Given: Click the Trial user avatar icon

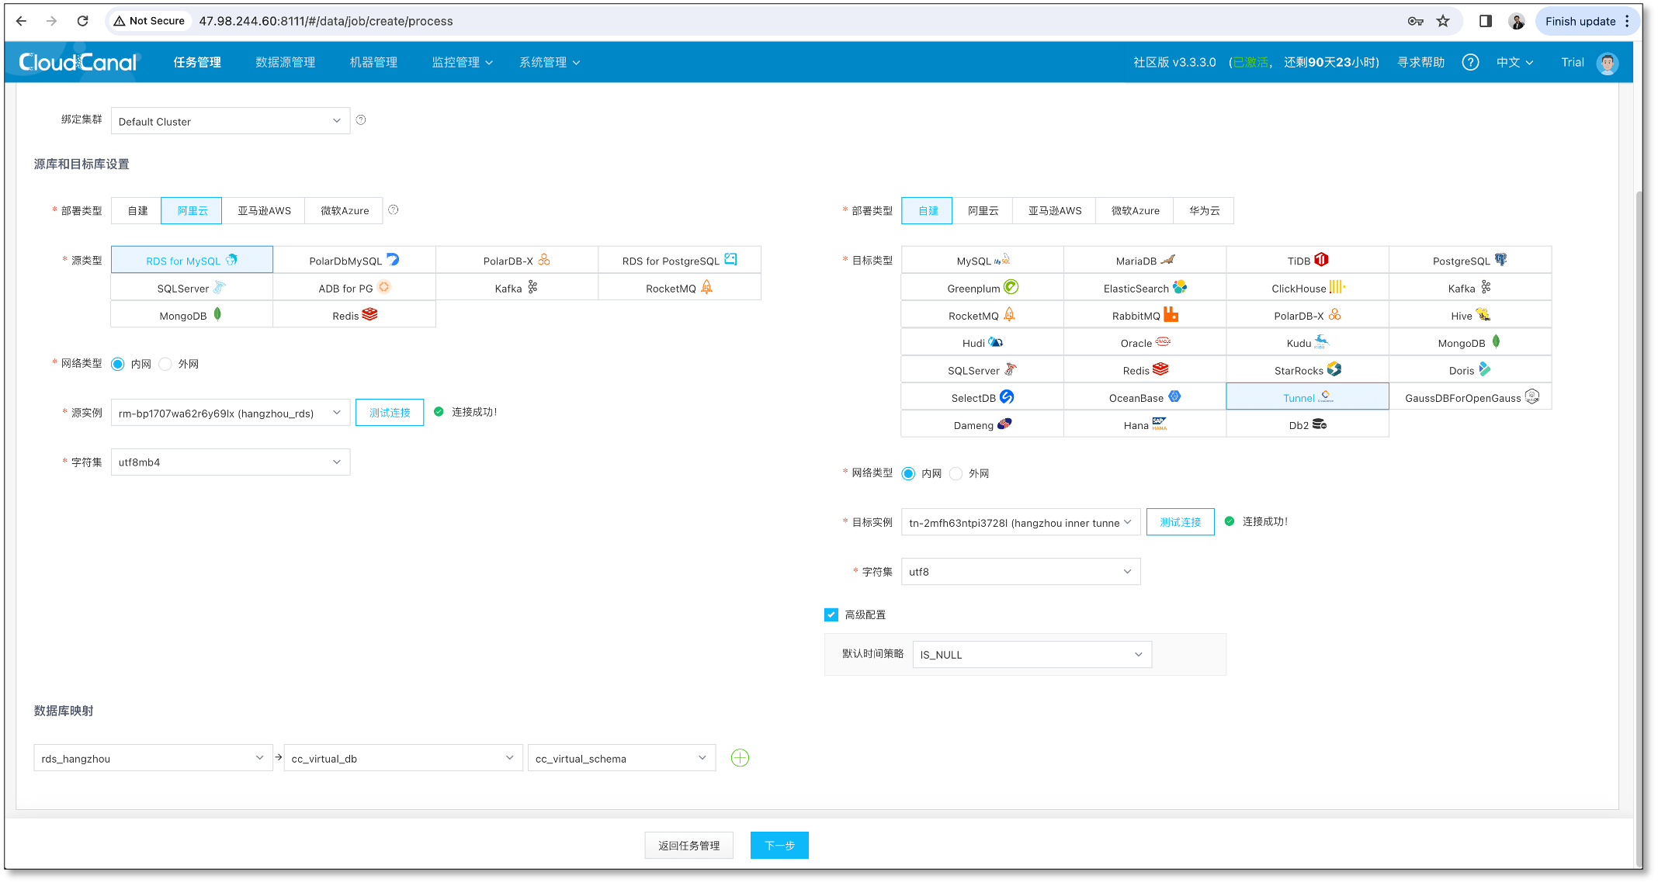Looking at the screenshot, I should (1608, 63).
